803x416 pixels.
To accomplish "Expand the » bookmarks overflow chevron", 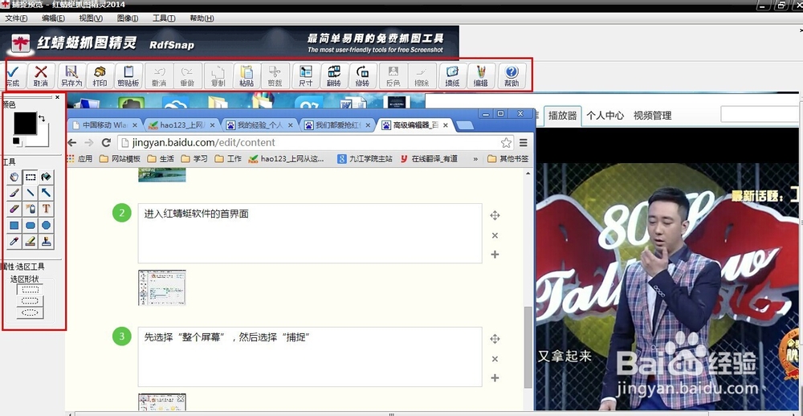I will coord(475,159).
